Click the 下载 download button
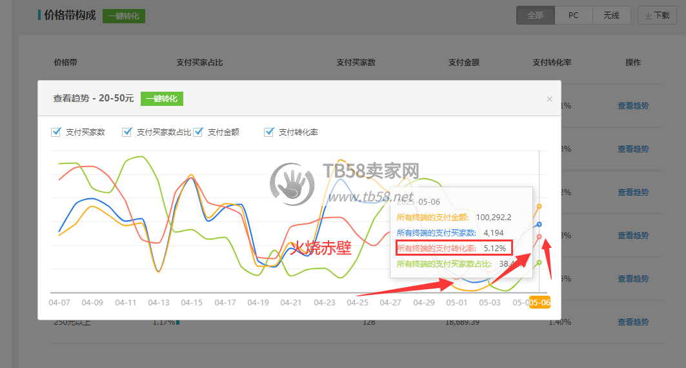Screen dimensions: 686x368 tap(657, 15)
